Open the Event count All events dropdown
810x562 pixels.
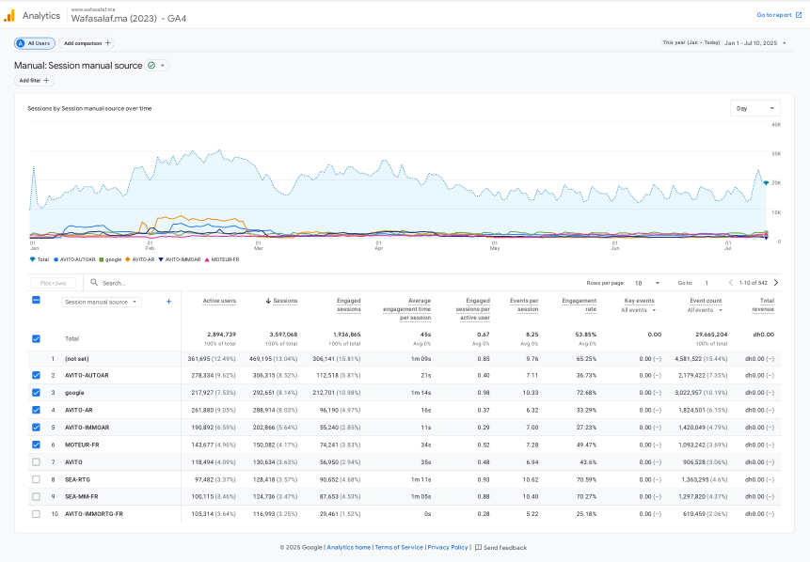(705, 310)
